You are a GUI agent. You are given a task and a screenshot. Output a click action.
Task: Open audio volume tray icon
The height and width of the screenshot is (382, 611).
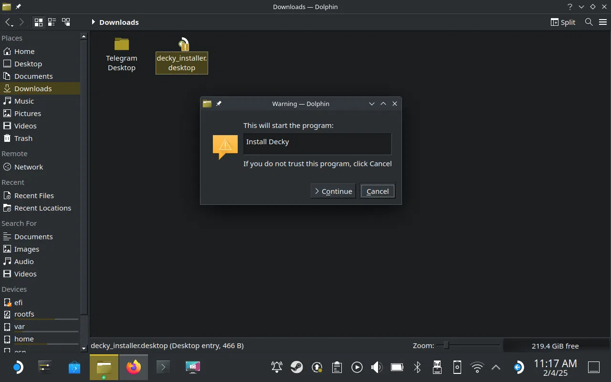377,367
